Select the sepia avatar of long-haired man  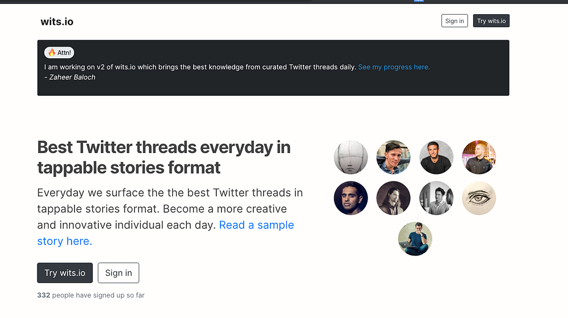pos(394,198)
